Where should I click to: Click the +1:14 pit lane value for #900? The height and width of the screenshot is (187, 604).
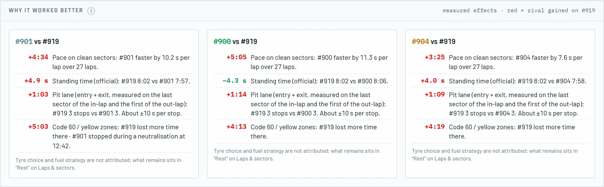click(x=236, y=94)
